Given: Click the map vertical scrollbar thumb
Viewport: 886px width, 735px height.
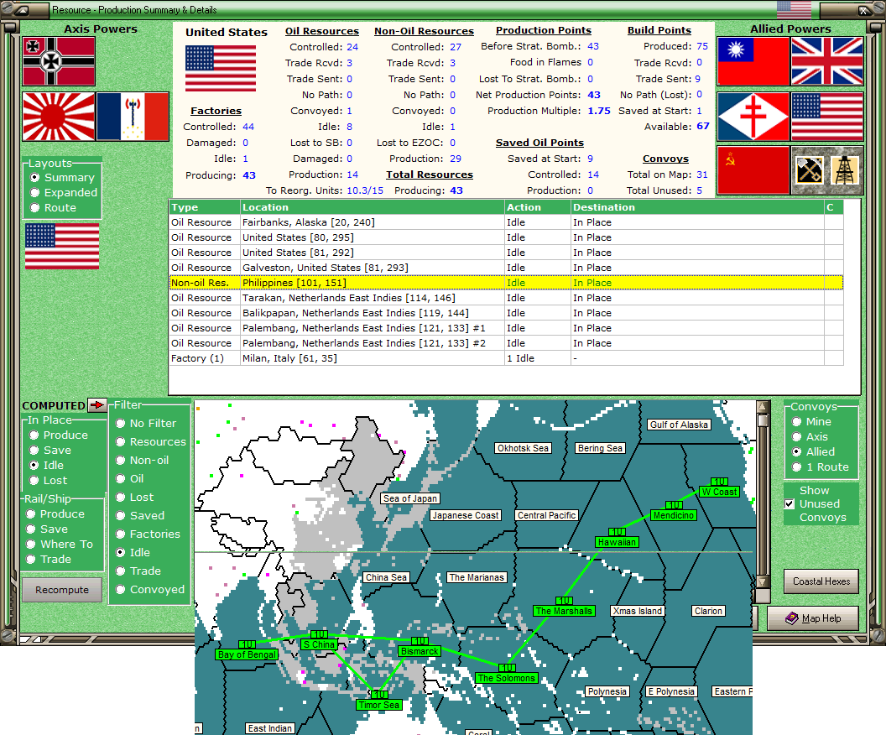Looking at the screenshot, I should pyautogui.click(x=763, y=421).
